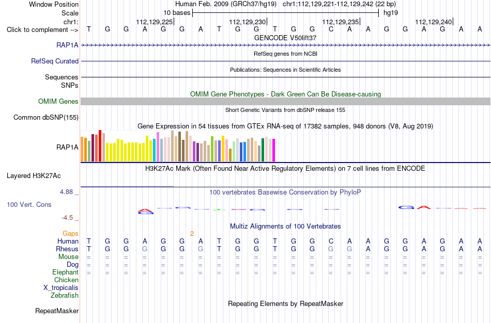Image resolution: width=491 pixels, height=323 pixels.
Task: Click the Sequences track label
Action: 62,77
